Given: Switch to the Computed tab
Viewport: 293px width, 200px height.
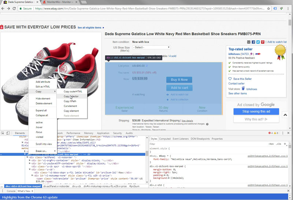Looking at the screenshot, I should [165, 139].
